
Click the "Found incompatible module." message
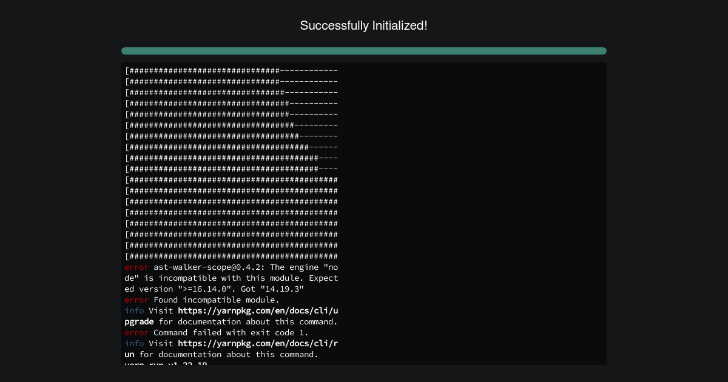217,300
